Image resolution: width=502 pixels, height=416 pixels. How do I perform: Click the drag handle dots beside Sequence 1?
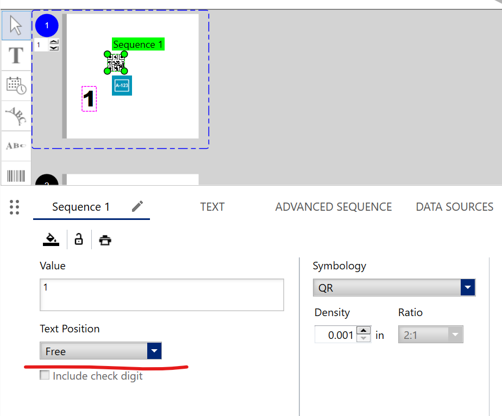15,207
